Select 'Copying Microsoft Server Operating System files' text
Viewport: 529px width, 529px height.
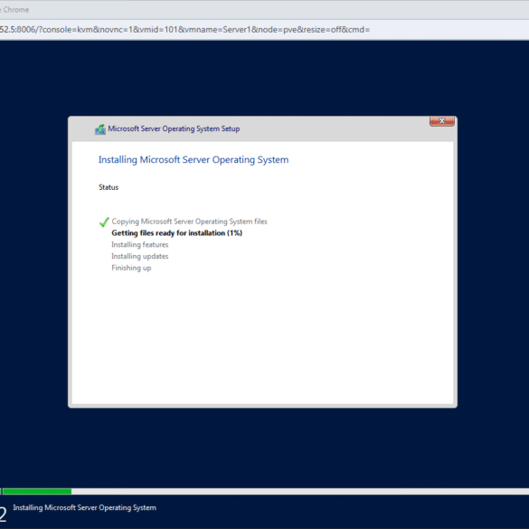click(189, 222)
